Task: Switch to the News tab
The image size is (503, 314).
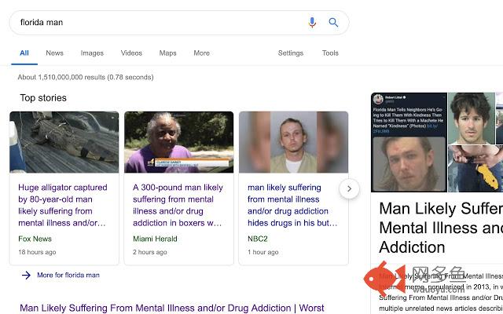Action: [54, 53]
